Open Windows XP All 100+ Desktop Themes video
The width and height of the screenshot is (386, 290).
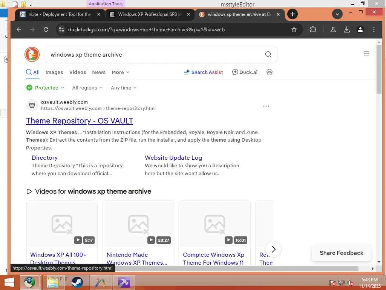coord(58,258)
